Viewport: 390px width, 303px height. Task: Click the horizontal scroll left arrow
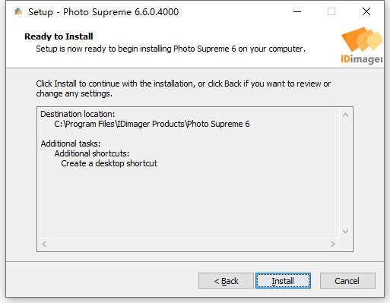pyautogui.click(x=44, y=244)
